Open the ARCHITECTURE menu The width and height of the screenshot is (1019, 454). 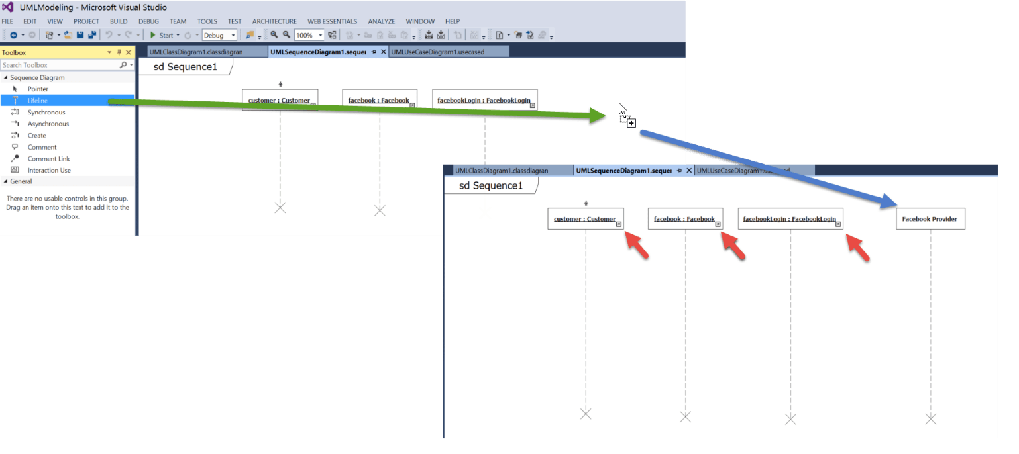274,21
